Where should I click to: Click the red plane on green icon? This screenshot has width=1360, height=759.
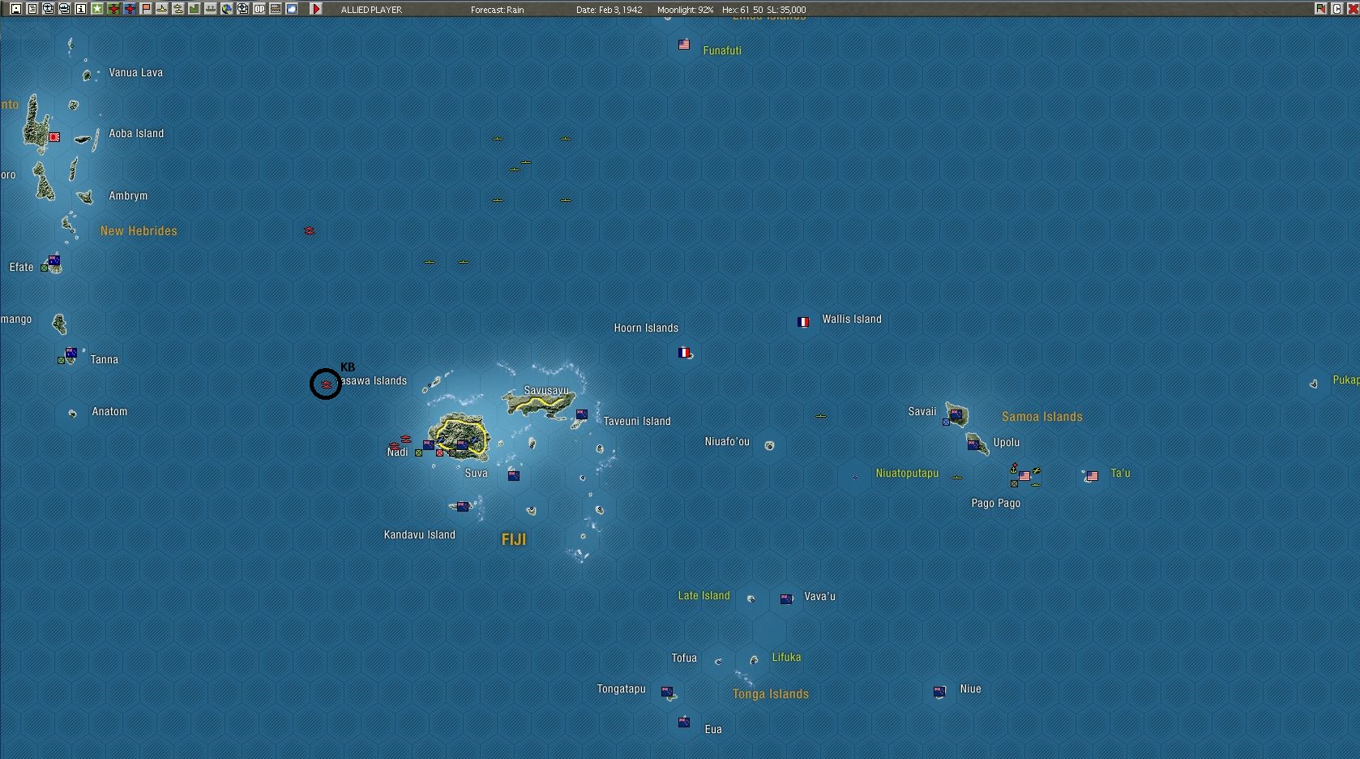pyautogui.click(x=113, y=9)
